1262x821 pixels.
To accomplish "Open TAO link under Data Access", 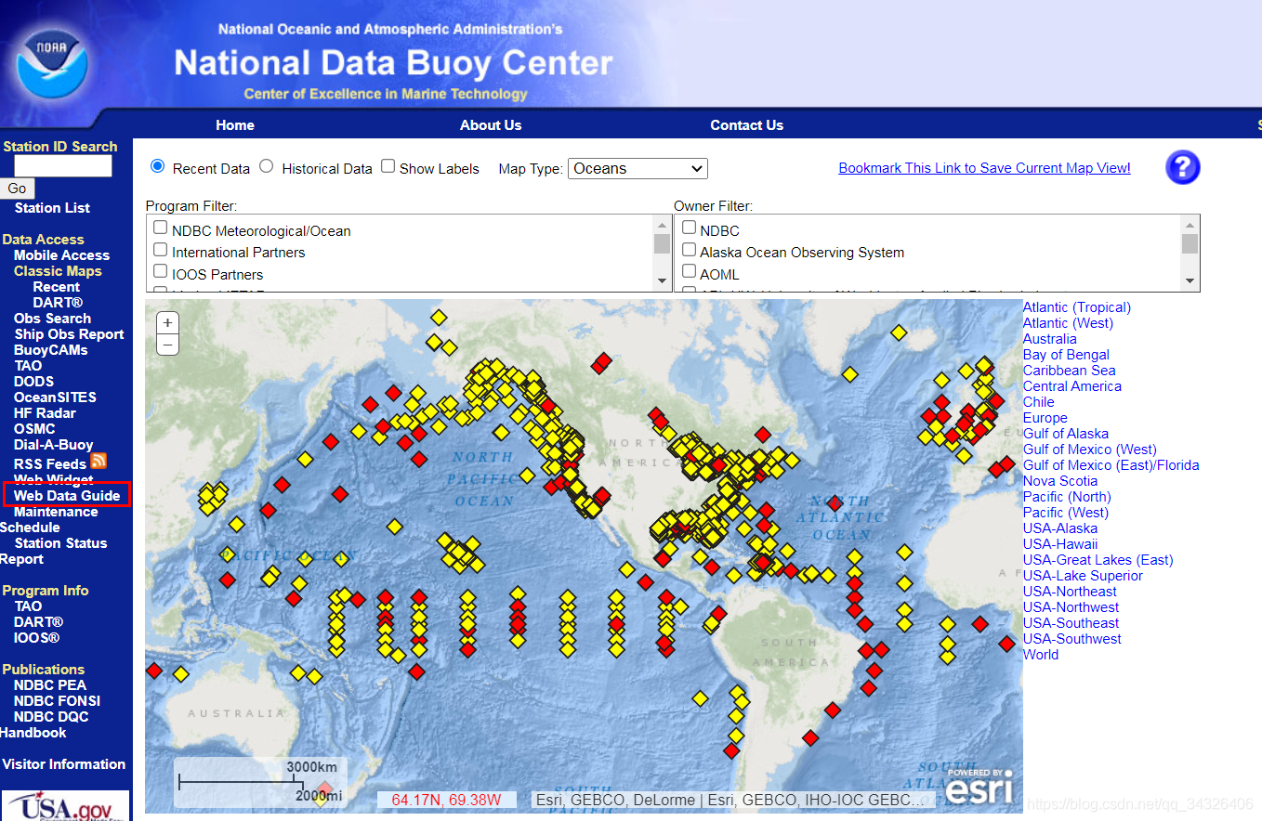I will coord(28,366).
